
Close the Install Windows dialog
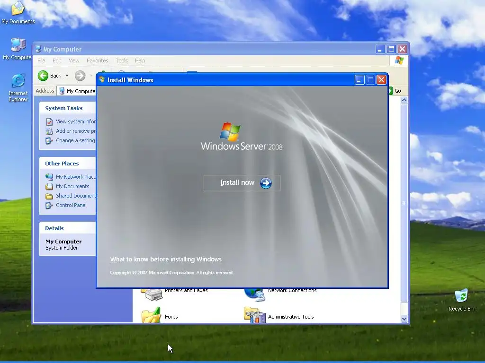point(381,80)
